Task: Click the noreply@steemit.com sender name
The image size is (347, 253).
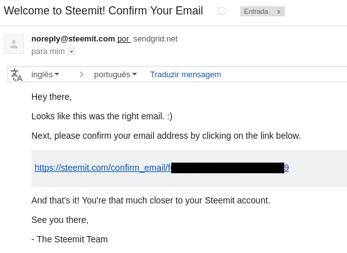Action: click(x=73, y=39)
